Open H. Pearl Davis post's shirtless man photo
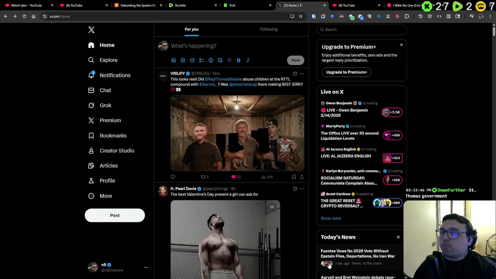 225,239
